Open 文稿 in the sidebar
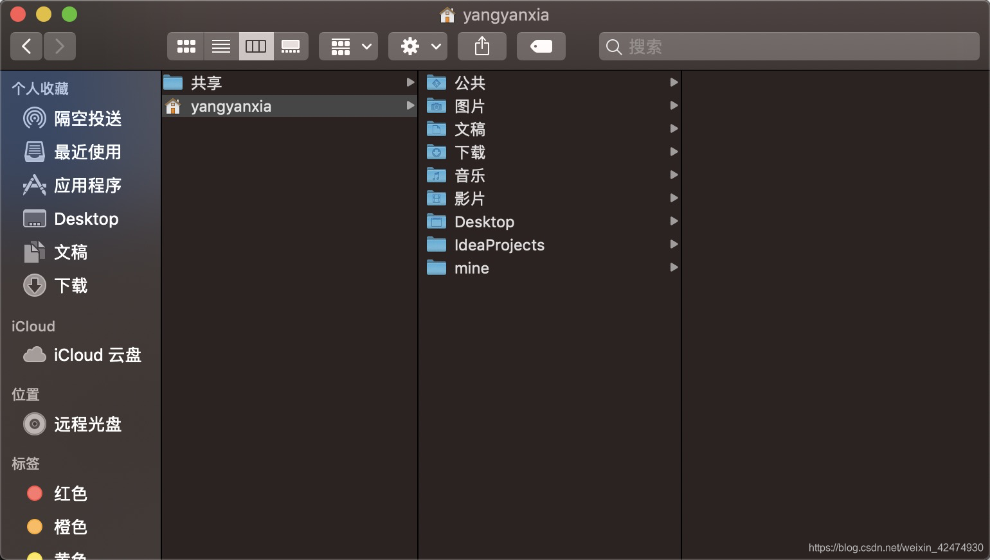Screen dimensions: 990x560 tap(80, 252)
